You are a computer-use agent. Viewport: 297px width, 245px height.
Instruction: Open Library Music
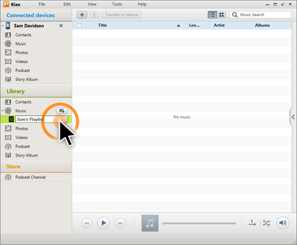21,111
